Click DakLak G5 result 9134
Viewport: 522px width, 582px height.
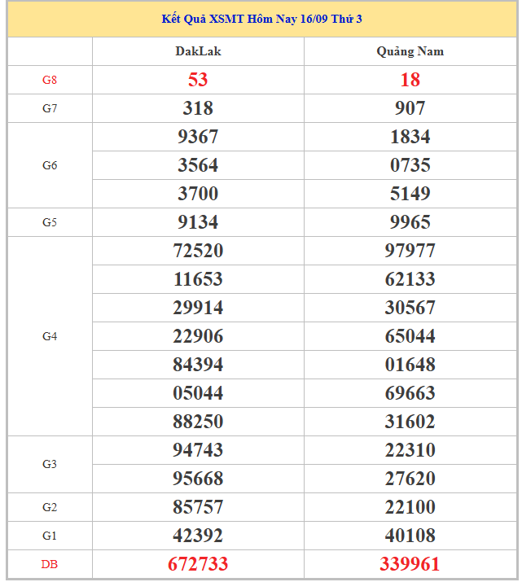click(x=198, y=222)
